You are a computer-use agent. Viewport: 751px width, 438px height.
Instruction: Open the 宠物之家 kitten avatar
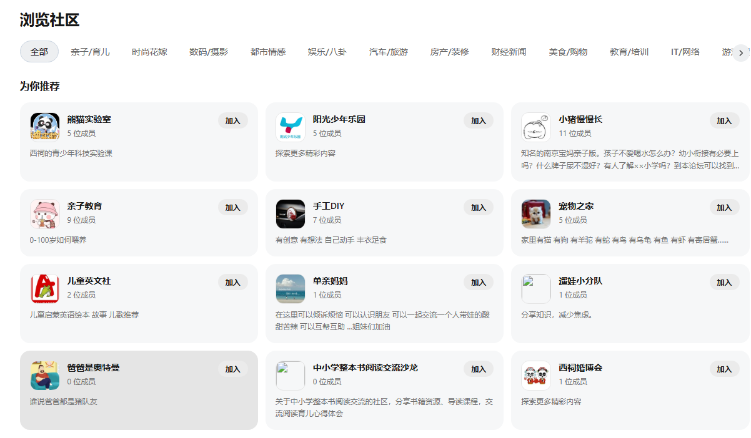tap(536, 214)
